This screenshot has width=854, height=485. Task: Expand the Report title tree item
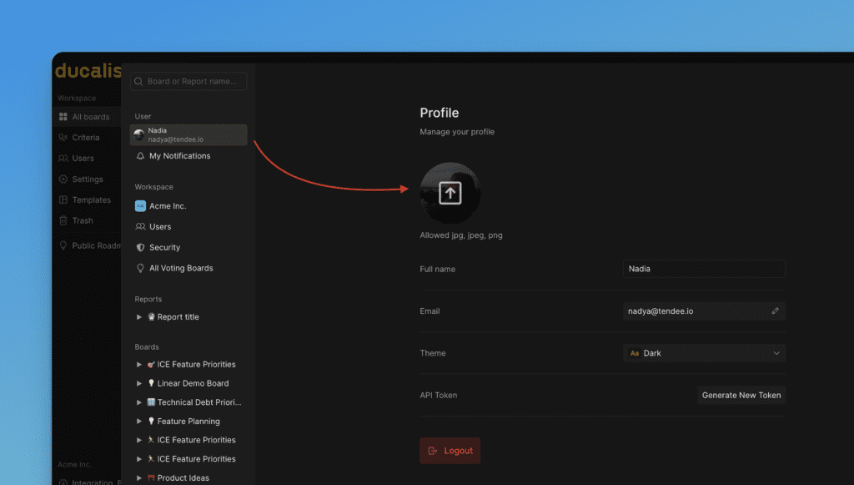[139, 317]
